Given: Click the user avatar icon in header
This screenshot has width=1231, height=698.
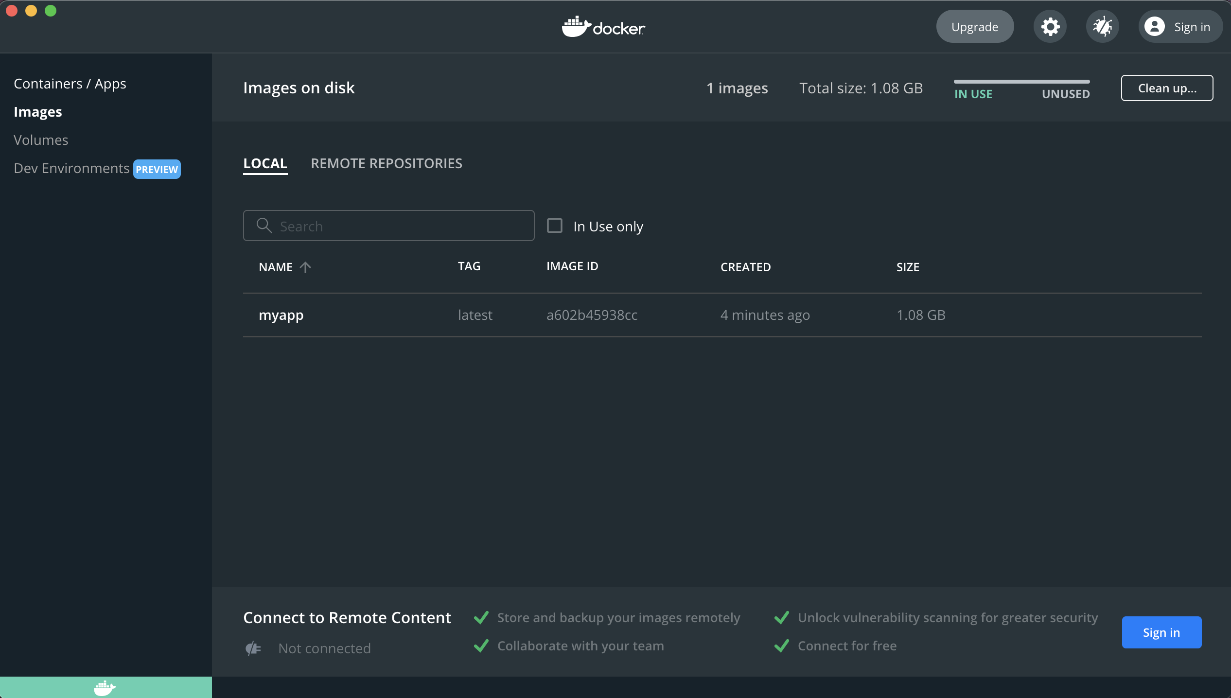Looking at the screenshot, I should [x=1155, y=27].
